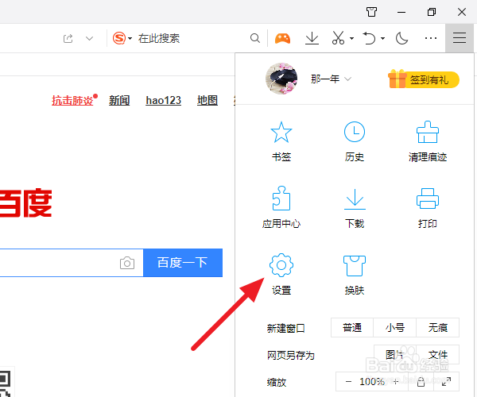Open 书签 bookmarks star icon
Image resolution: width=477 pixels, height=397 pixels.
pos(281,141)
